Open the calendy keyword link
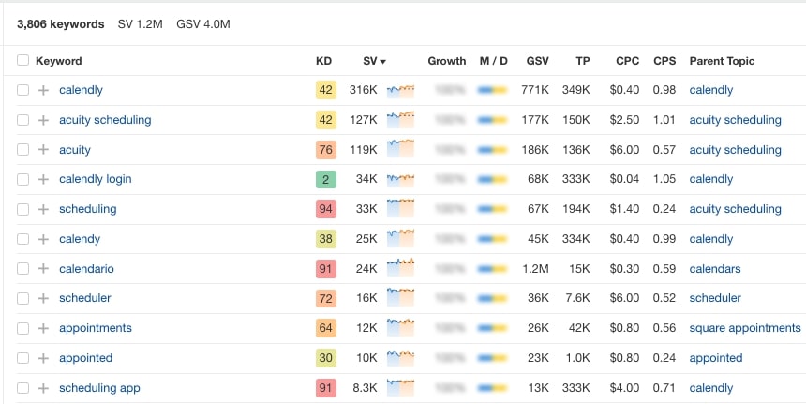 coord(80,239)
